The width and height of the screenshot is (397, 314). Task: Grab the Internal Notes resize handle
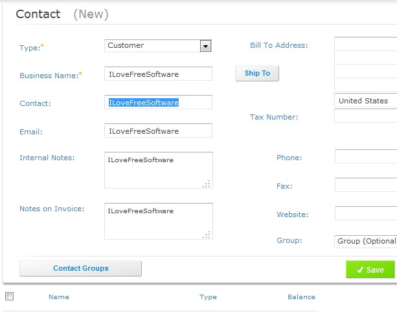pos(207,184)
